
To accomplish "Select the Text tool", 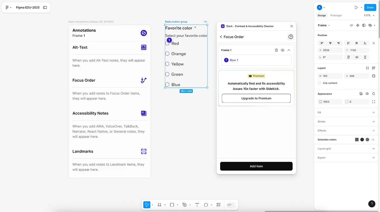I will tap(197, 205).
